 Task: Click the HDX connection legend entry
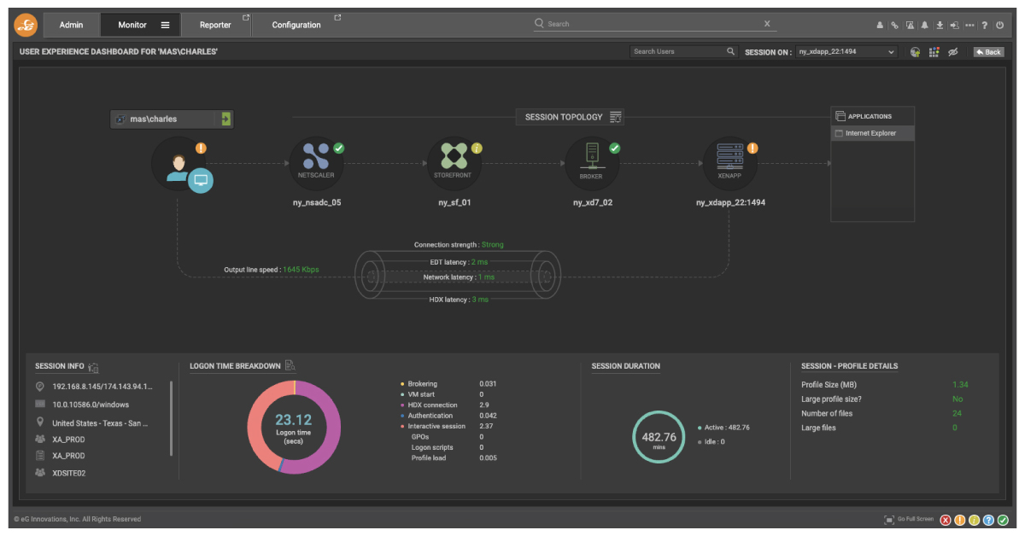coord(430,405)
